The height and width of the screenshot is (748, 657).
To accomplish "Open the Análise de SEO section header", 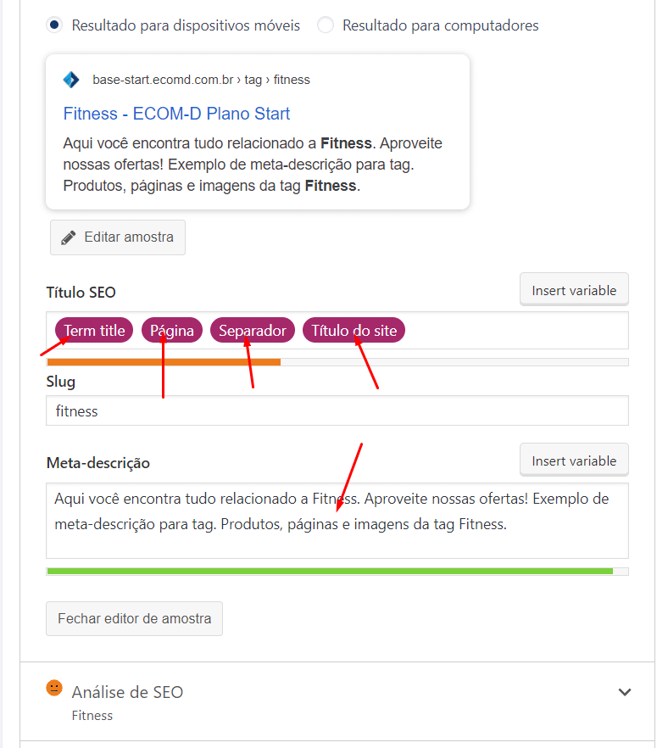I will pyautogui.click(x=337, y=701).
